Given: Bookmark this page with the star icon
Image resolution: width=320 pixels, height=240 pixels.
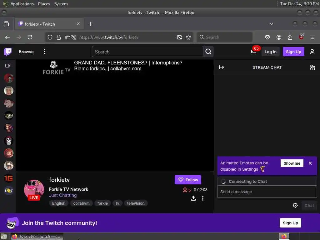Looking at the screenshot, I should (188, 37).
